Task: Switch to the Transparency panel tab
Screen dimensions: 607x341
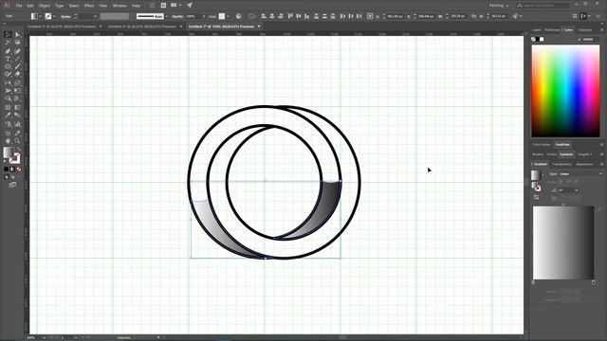Action: click(x=561, y=164)
